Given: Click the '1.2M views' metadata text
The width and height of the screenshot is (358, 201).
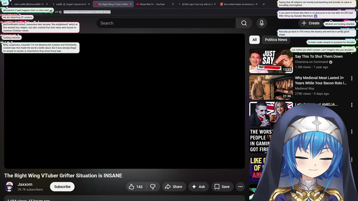Looking at the screenshot, I should click(303, 67).
